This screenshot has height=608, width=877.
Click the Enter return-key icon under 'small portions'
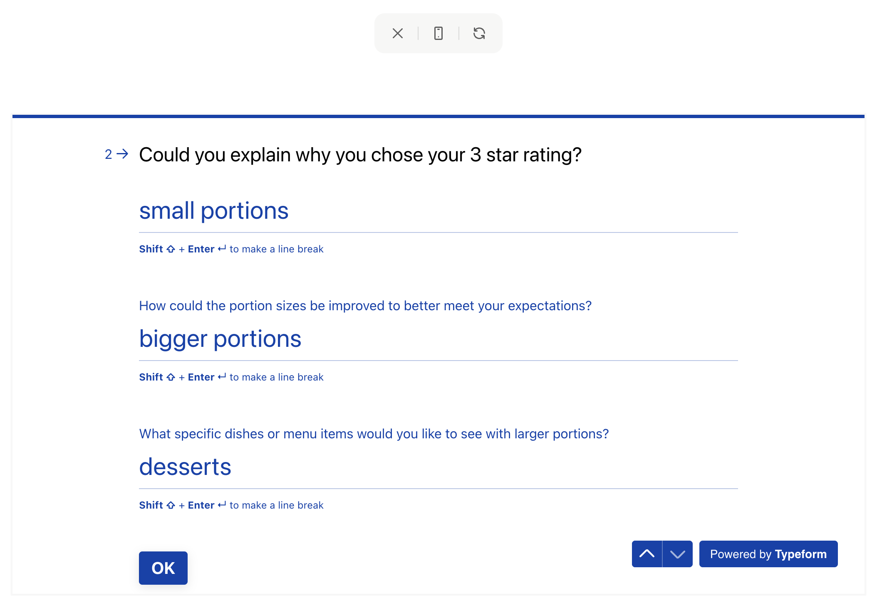pyautogui.click(x=222, y=249)
